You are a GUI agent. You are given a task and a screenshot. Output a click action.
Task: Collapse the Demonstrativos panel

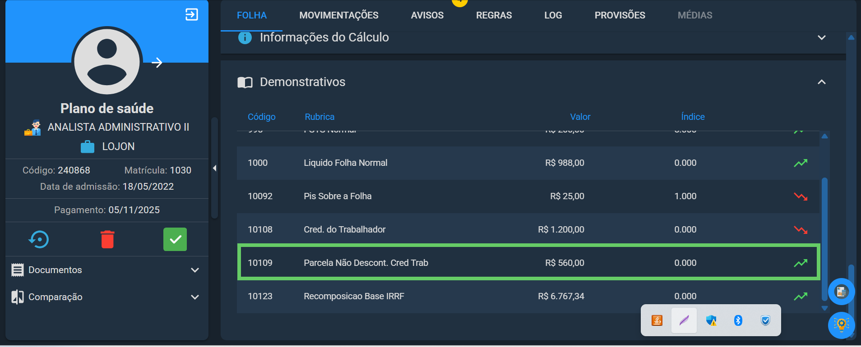click(x=822, y=82)
